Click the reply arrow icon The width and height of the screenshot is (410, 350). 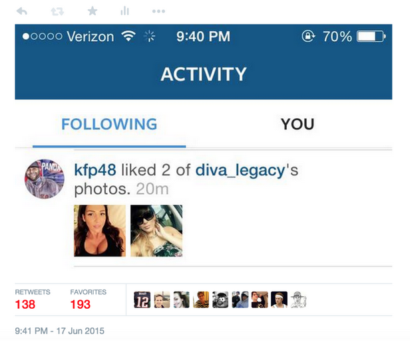(22, 11)
